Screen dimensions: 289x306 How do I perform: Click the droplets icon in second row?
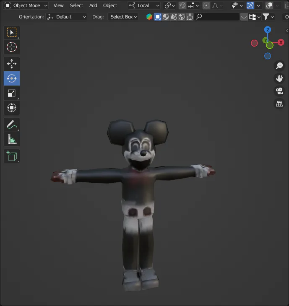174,17
